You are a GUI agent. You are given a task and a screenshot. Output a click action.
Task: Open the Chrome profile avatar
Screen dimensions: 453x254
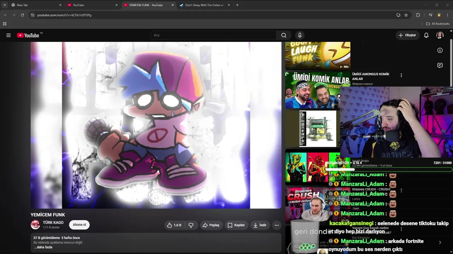(x=439, y=15)
